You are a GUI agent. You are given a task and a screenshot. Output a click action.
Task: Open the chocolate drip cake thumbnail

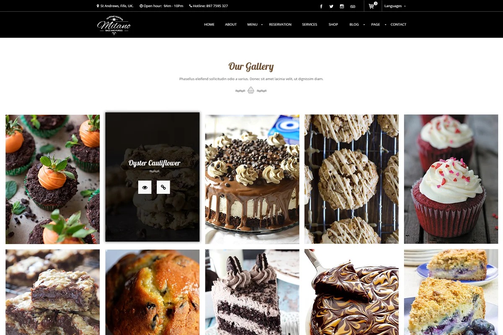pyautogui.click(x=252, y=179)
